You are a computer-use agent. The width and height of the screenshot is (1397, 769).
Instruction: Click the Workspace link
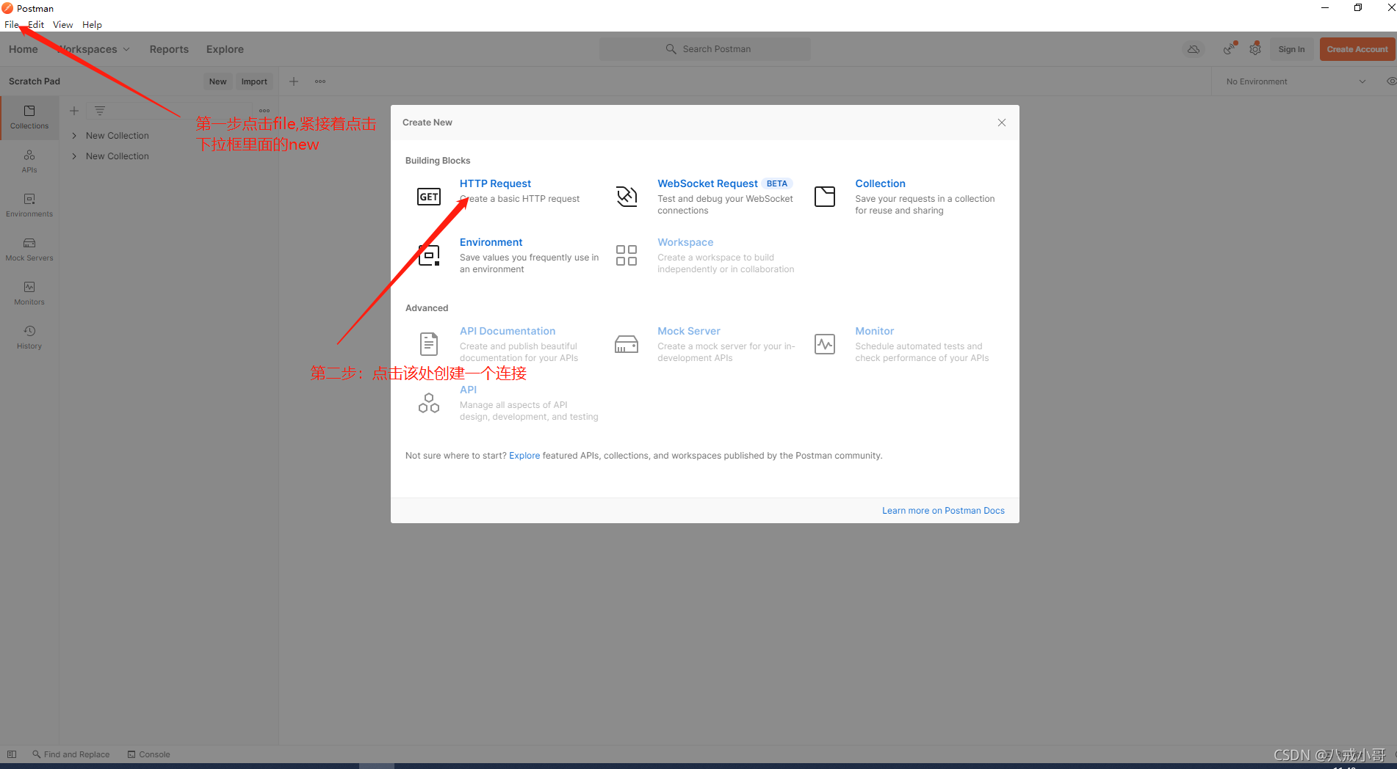[x=685, y=242]
